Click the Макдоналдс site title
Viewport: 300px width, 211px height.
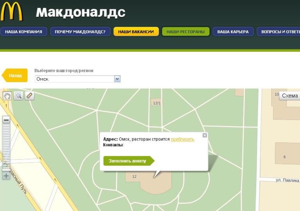point(80,12)
